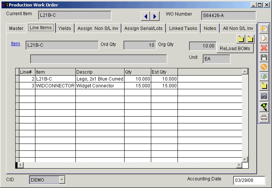Switch to the Master tab

pos(16,28)
